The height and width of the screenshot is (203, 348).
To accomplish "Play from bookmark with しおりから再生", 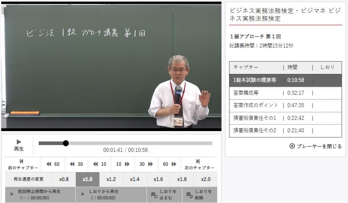I will [x=111, y=195].
